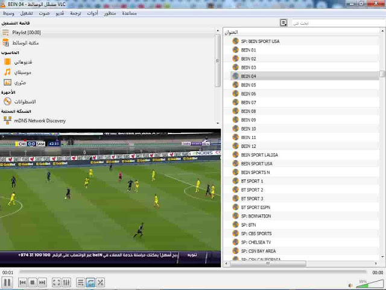Screen dimensions: 386x290
Task: Open the ترجمة menu
Action: (x=75, y=13)
